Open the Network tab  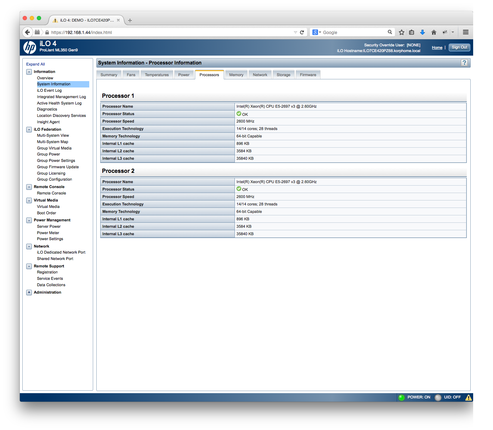click(260, 75)
